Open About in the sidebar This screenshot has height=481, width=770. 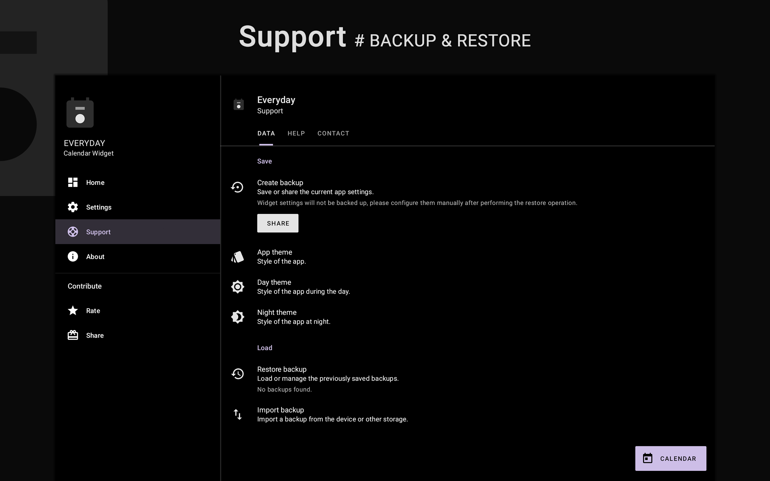pos(138,256)
